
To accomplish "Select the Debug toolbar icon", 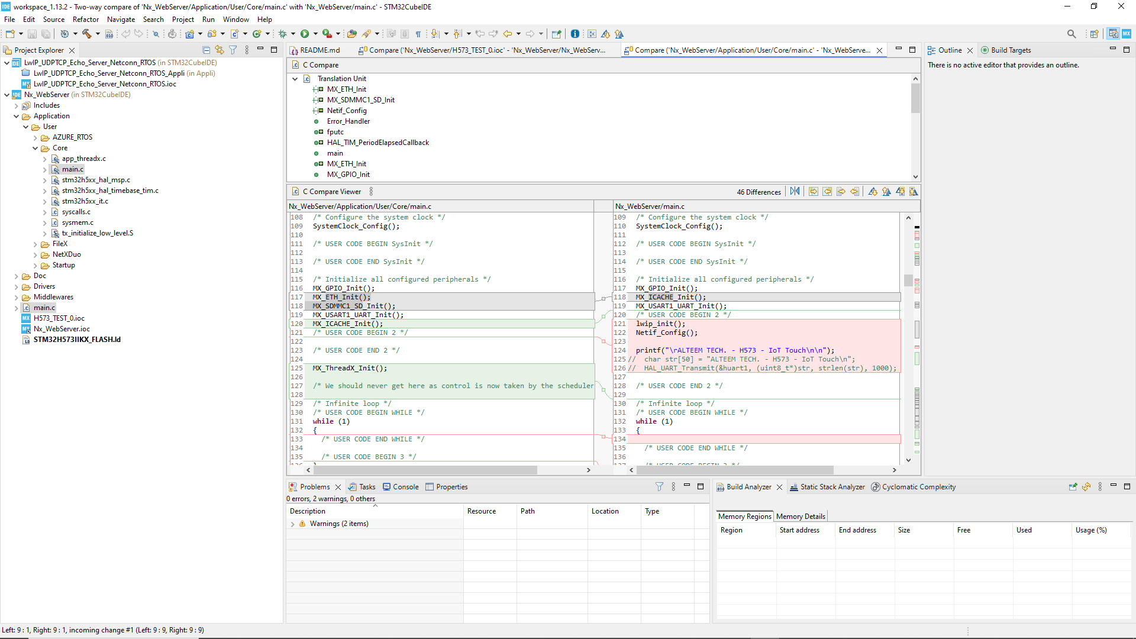I will [x=282, y=34].
